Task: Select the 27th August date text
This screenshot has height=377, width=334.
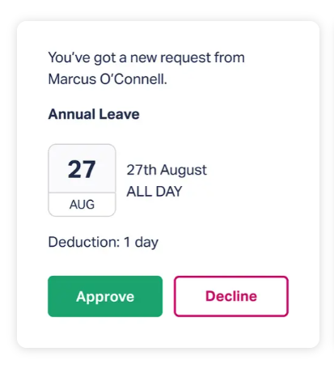Action: pos(167,170)
